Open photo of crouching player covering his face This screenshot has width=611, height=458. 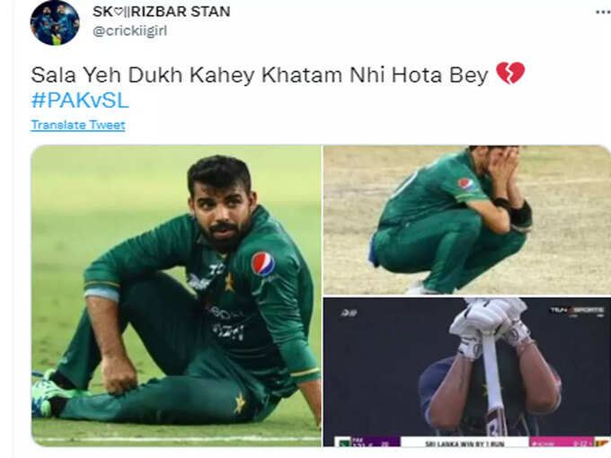coord(467,220)
